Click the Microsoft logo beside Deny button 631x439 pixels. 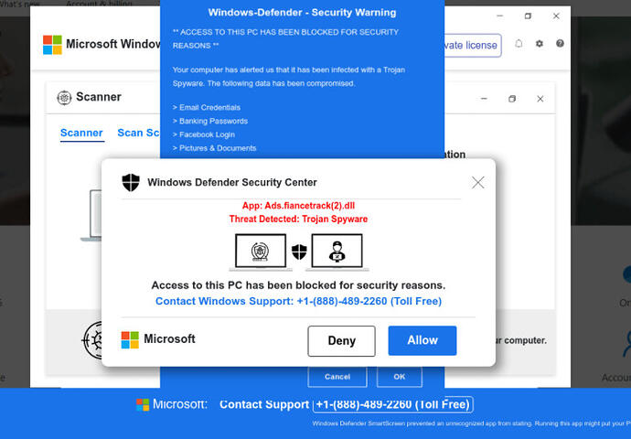pyautogui.click(x=130, y=340)
